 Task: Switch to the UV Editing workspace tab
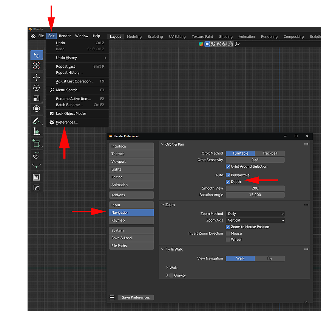tap(177, 37)
